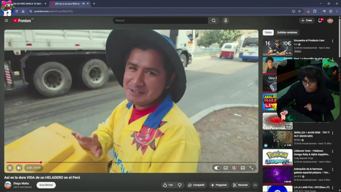Seek on the video progress bar
Image resolution: width=341 pixels, height=192 pixels.
(x=131, y=162)
